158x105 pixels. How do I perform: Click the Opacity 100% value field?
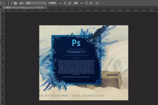61,3
